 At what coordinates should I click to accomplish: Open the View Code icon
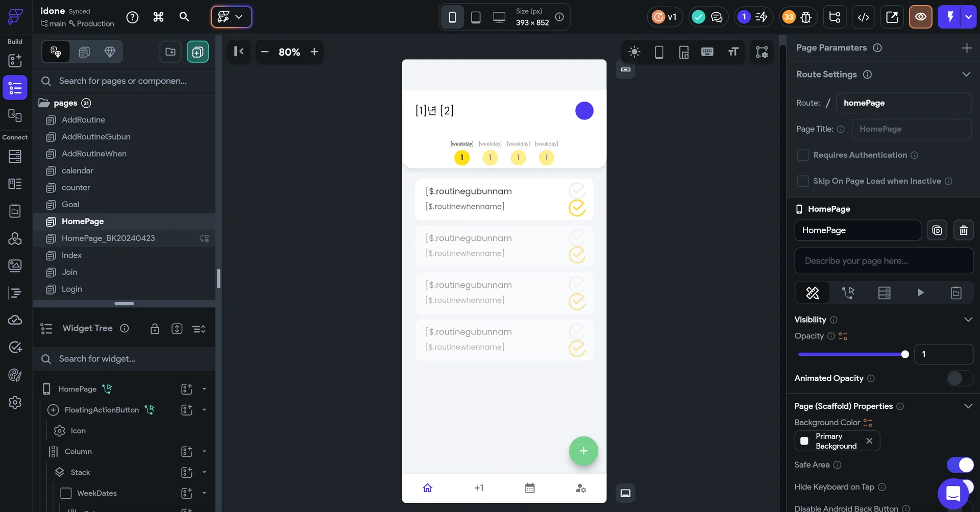(863, 17)
